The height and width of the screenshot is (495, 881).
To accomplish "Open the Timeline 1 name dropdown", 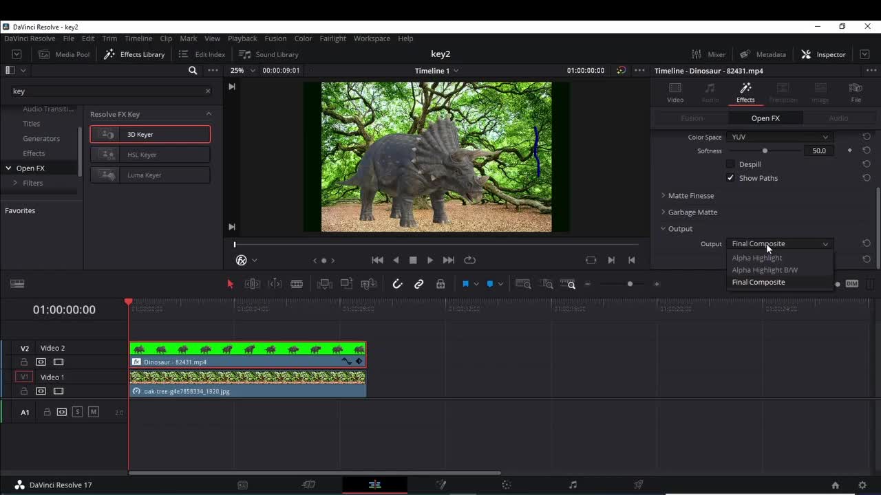I will tap(436, 70).
